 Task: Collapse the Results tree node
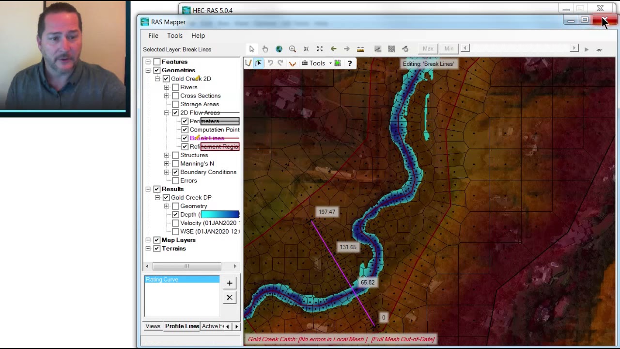(x=148, y=189)
